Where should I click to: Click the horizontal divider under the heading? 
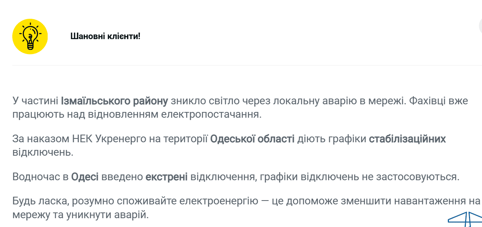click(246, 66)
